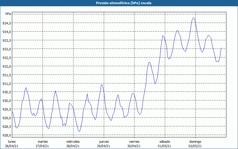Click the 'miércoles' day label
This screenshot has height=149, width=238.
pyautogui.click(x=73, y=142)
